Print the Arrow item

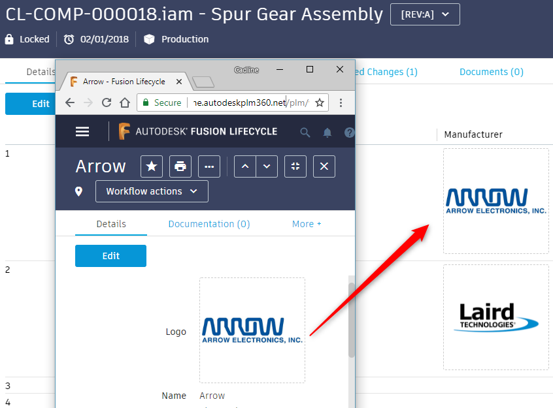pyautogui.click(x=180, y=166)
